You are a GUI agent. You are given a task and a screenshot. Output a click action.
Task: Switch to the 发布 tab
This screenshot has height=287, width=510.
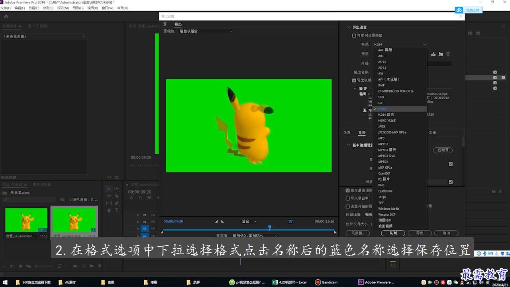coord(432,133)
